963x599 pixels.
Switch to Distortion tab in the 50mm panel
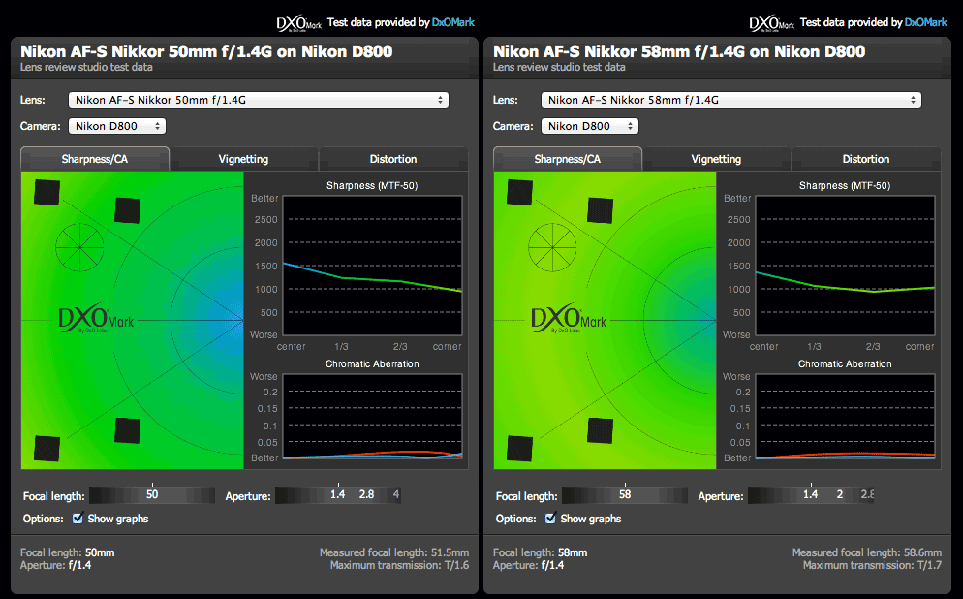393,159
